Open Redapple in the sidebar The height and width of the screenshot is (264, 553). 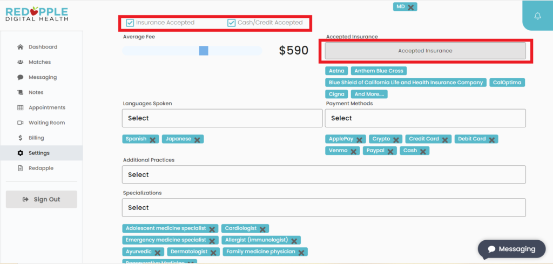pos(41,168)
